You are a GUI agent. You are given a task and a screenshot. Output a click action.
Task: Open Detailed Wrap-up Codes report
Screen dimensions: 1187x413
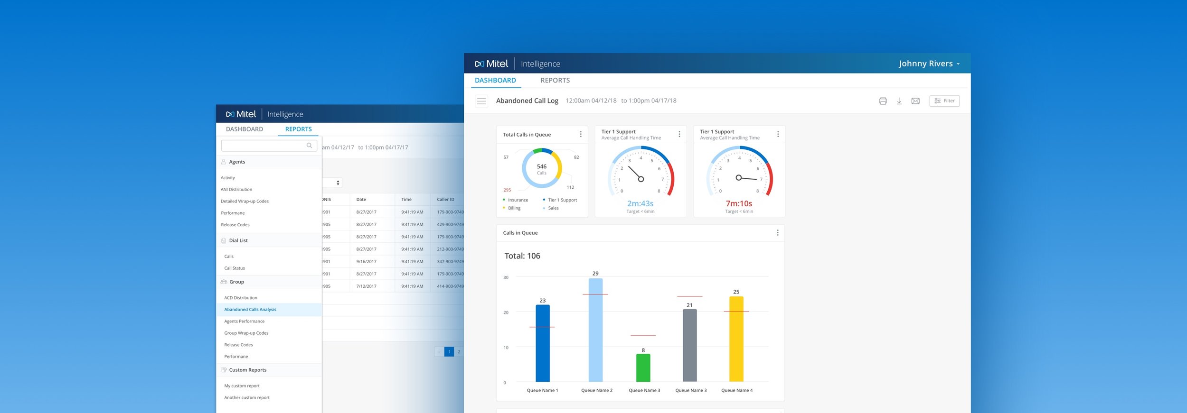pos(245,202)
